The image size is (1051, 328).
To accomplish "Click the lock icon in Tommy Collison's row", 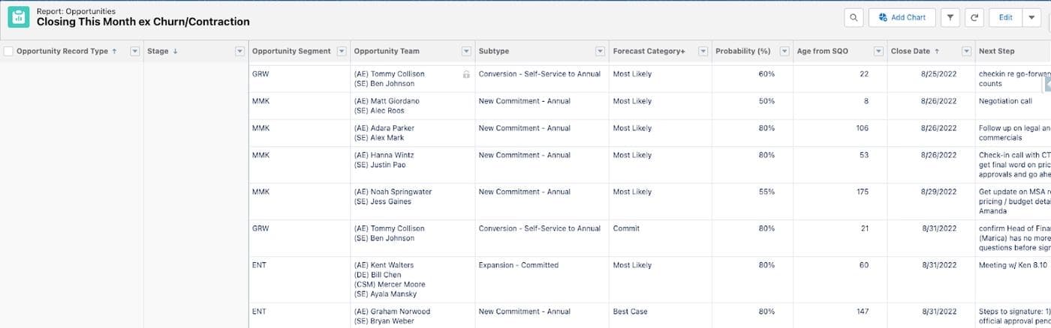I will (466, 74).
